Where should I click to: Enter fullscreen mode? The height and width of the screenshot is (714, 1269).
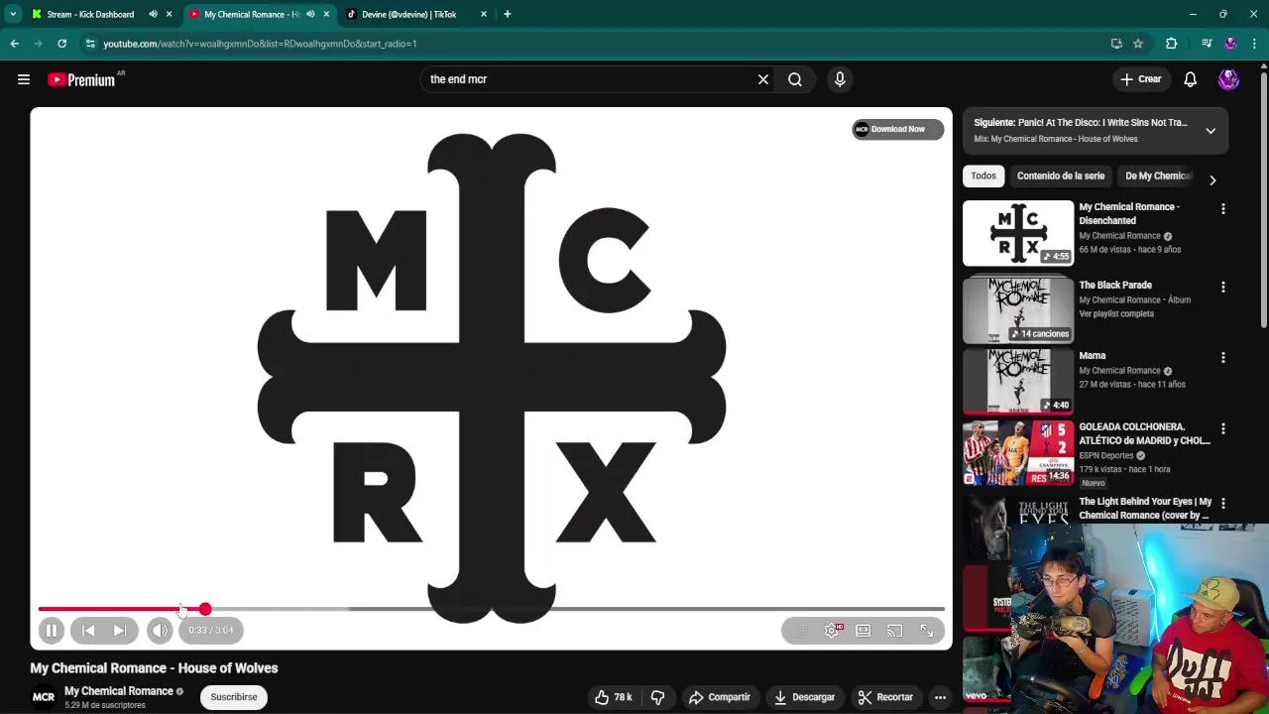[927, 631]
